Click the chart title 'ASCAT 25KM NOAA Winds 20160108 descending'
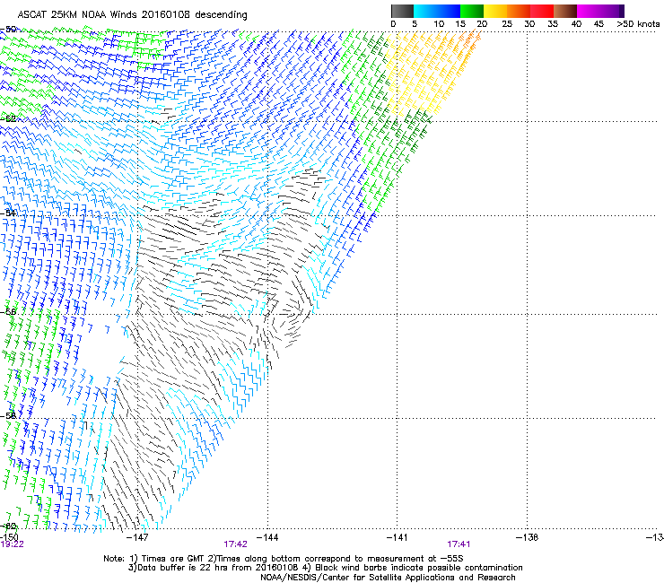Image resolution: width=664 pixels, height=583 pixels. 132,14
